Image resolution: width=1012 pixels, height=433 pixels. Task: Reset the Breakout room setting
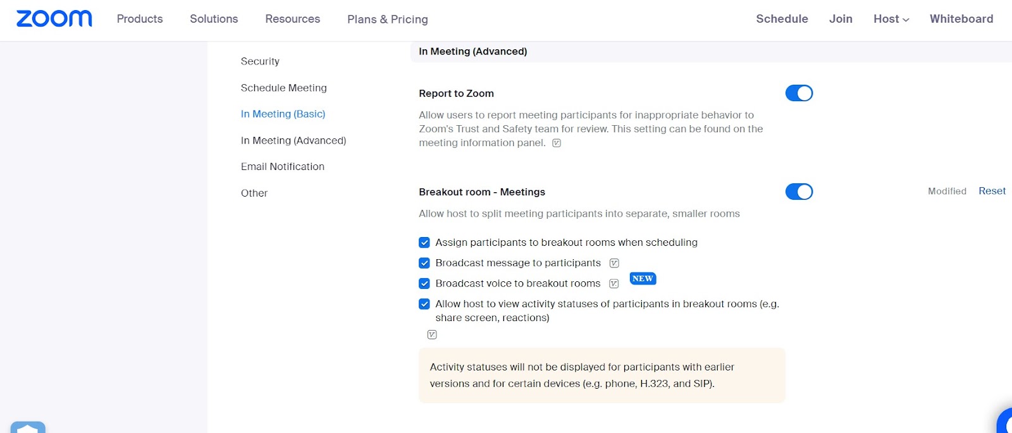tap(992, 191)
